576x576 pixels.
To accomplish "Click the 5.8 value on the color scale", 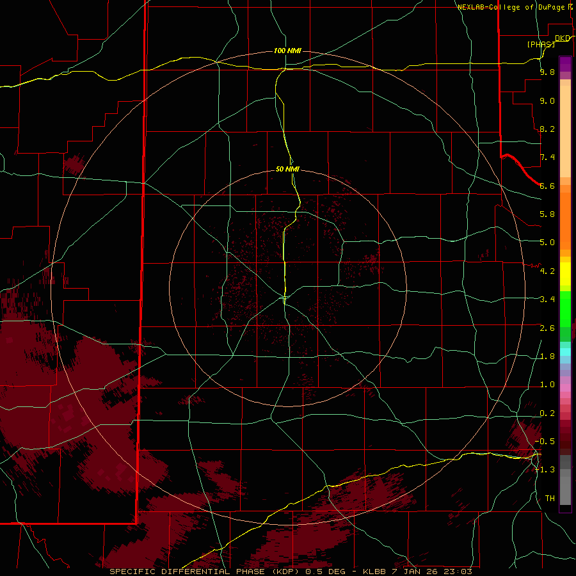I will click(547, 214).
